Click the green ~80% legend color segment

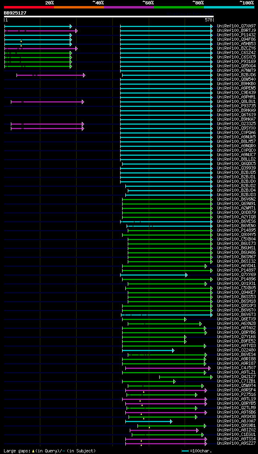[179, 7]
